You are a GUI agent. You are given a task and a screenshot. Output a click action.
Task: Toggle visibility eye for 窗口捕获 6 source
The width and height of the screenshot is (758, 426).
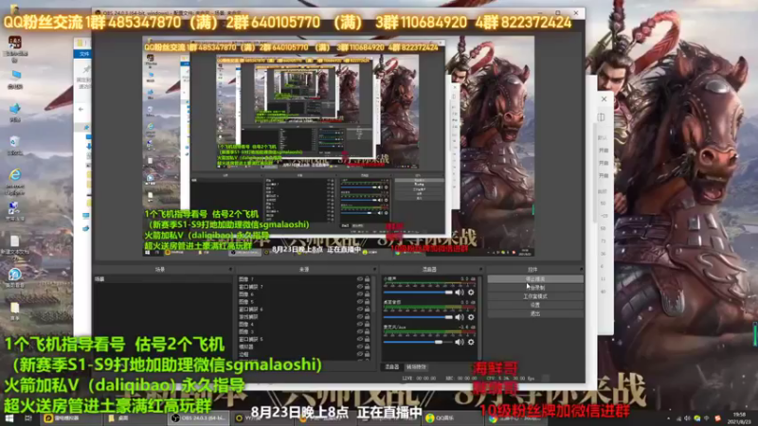pyautogui.click(x=360, y=310)
